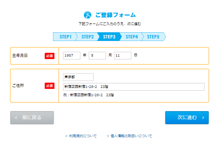Click the left chevron in 前に戻る
The height and width of the screenshot is (141, 217).
point(16,118)
